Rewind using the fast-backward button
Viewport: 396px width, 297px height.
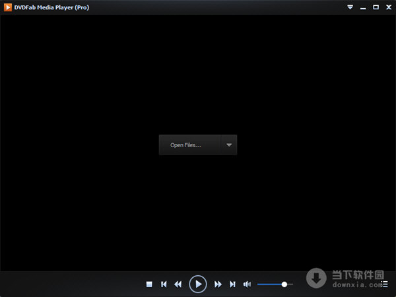point(178,284)
